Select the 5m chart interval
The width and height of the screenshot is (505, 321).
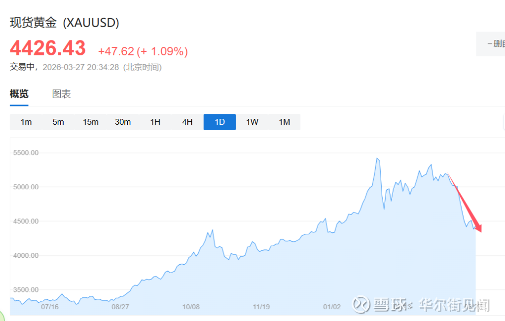[58, 122]
